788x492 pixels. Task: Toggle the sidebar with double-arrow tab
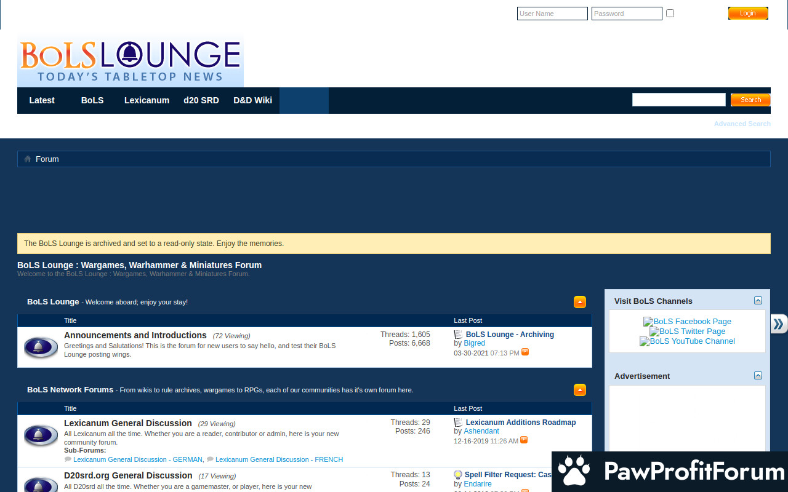coord(779,323)
